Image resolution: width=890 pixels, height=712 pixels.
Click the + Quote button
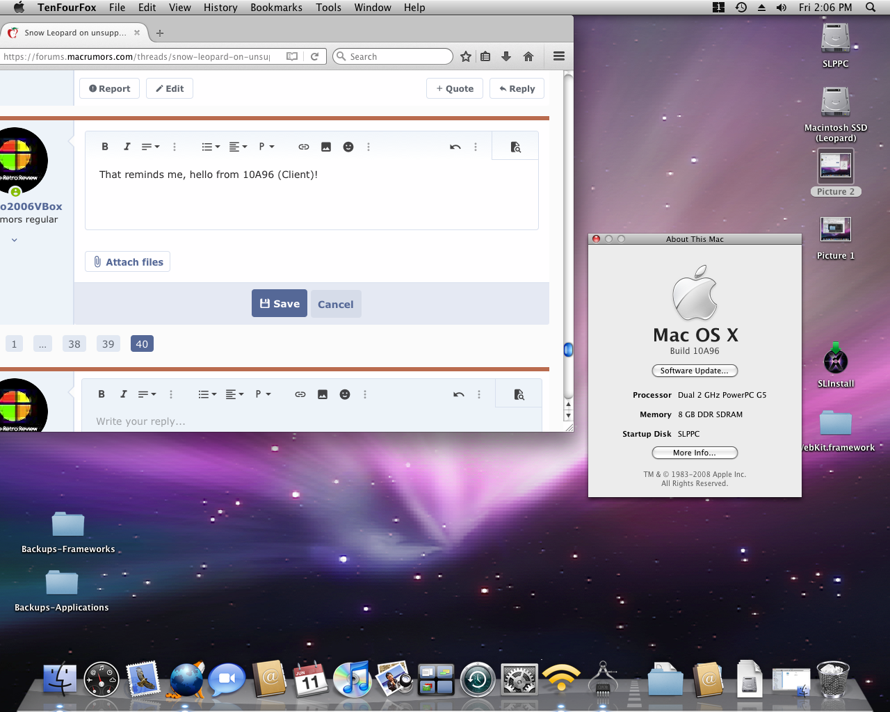[455, 88]
